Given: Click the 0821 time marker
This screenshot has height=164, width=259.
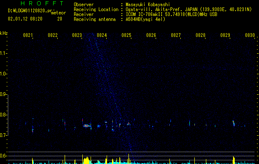Looking at the screenshot, I should (x=28, y=35).
